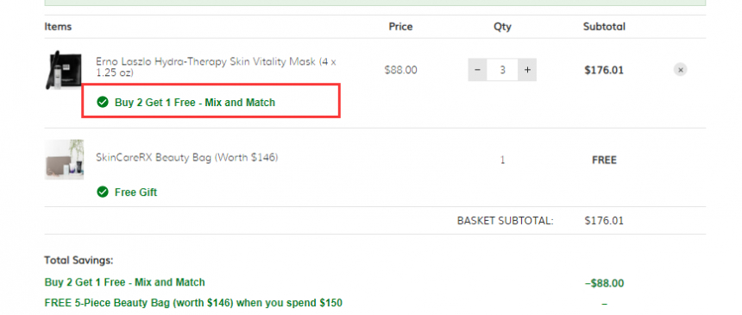Open Buy 2 Get 1 Free offer under mask
Screen dimensions: 742x315
[x=195, y=103]
